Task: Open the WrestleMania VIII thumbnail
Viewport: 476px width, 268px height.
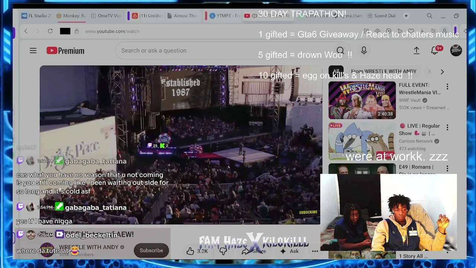Action: pyautogui.click(x=362, y=100)
